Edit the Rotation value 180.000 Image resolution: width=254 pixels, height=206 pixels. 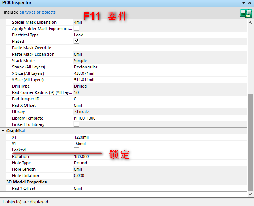82,156
